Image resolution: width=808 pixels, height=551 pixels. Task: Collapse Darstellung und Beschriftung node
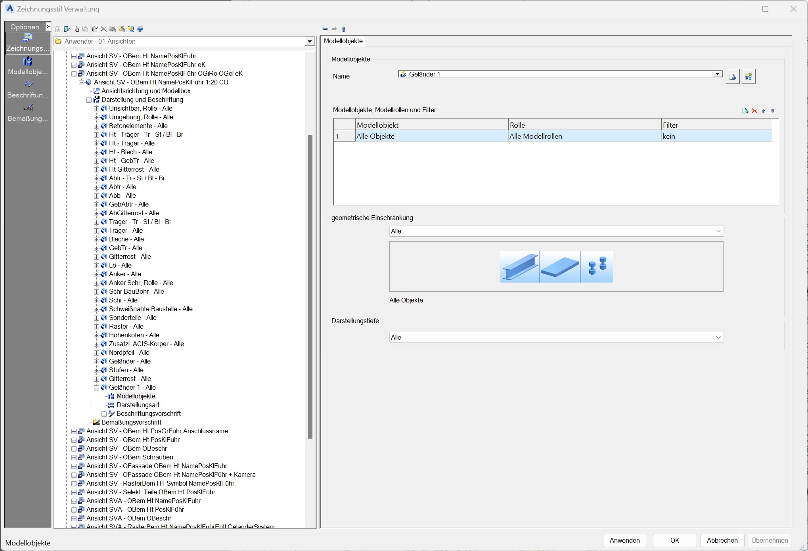pyautogui.click(x=89, y=100)
